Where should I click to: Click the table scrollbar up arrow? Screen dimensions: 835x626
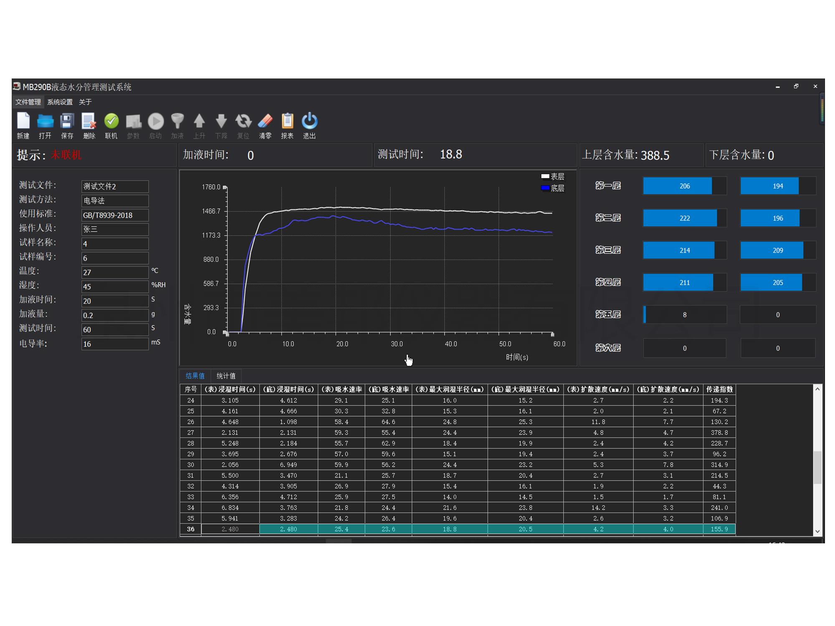(817, 389)
